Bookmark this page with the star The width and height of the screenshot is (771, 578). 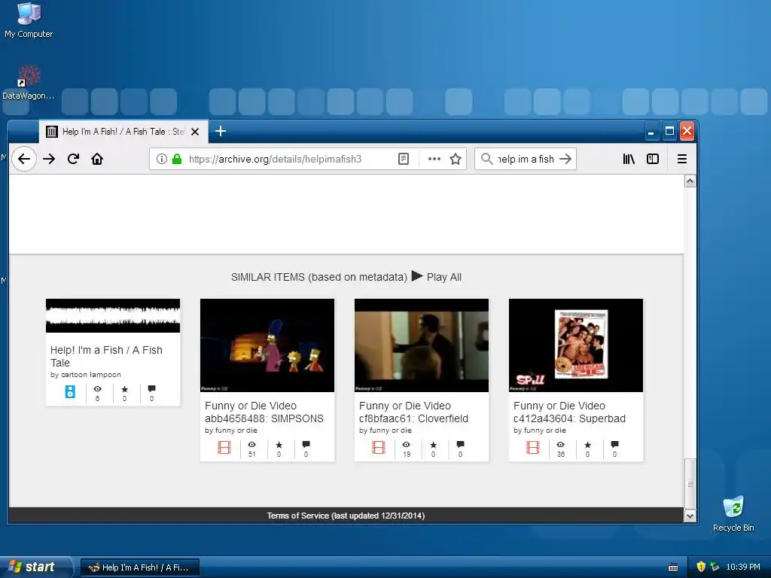click(456, 159)
